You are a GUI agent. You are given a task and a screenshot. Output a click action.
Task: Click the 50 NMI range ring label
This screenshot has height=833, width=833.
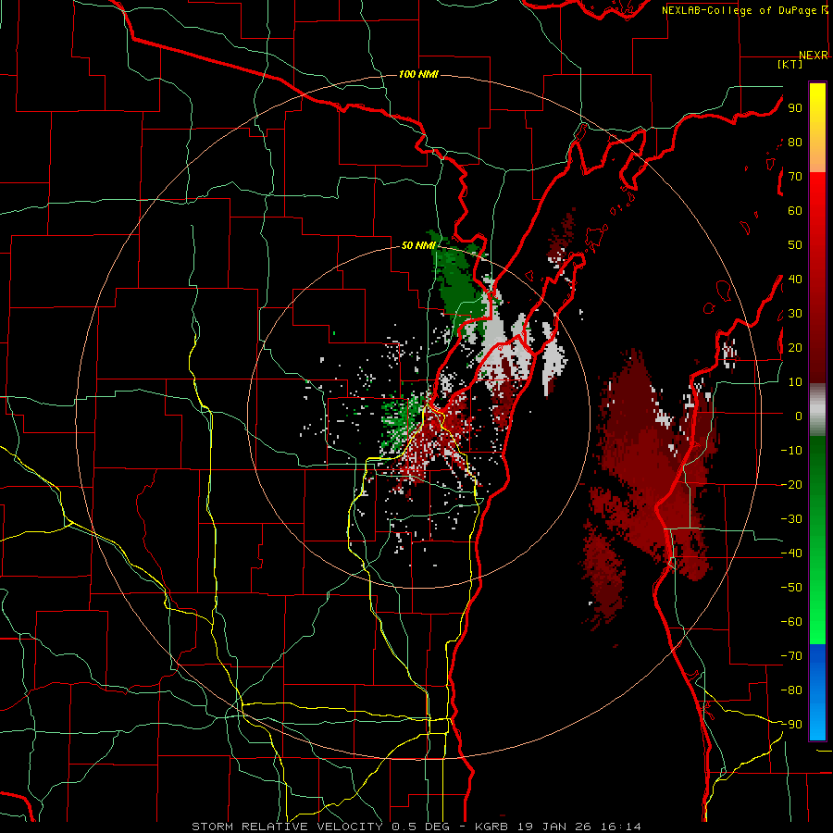point(418,245)
